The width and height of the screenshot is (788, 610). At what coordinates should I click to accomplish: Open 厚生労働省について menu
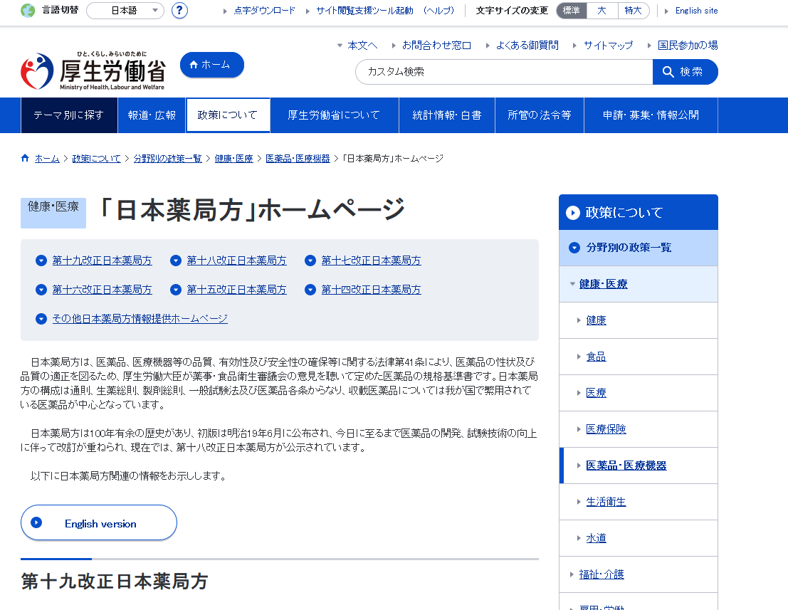[x=334, y=115]
